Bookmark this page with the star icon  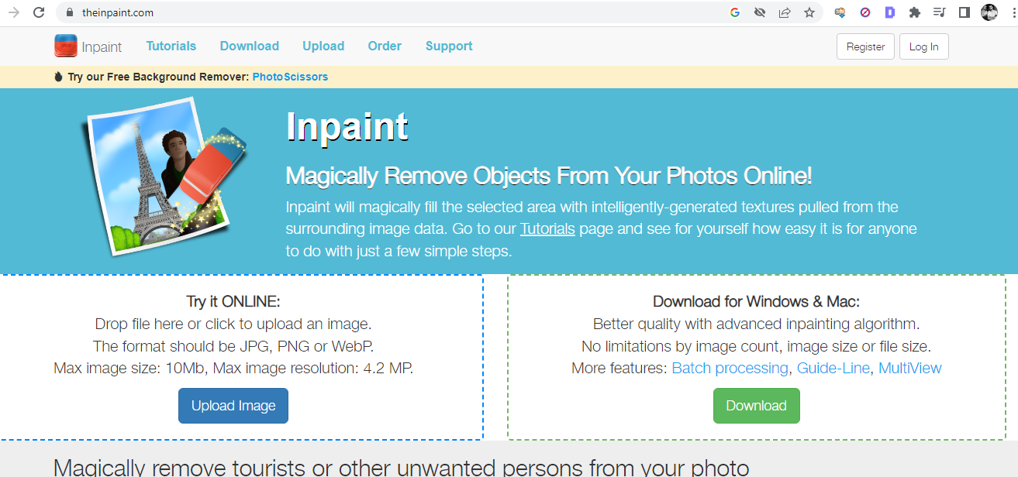click(x=809, y=12)
